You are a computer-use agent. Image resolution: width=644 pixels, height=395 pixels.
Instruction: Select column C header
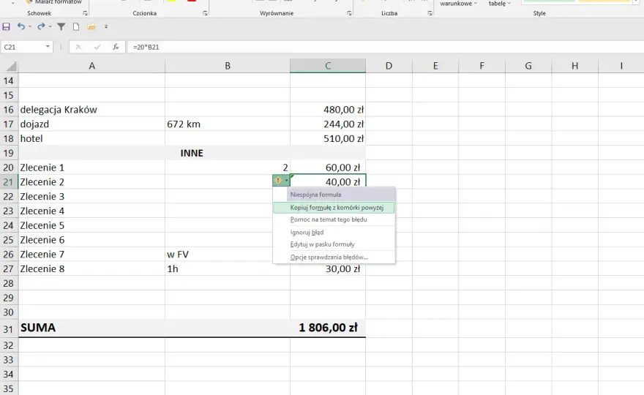coord(328,66)
